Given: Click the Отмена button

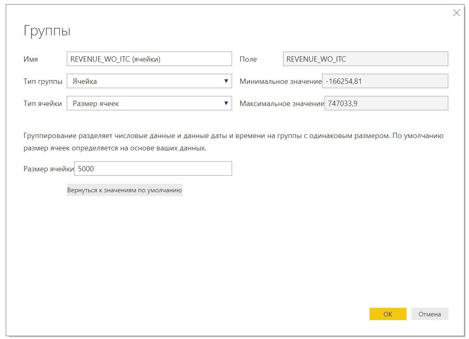Looking at the screenshot, I should click(430, 314).
